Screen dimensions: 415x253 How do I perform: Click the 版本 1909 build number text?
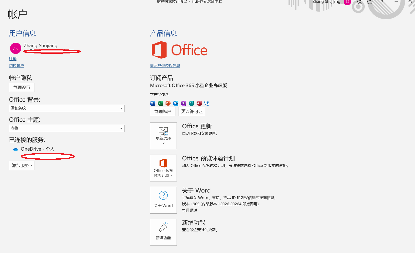220,204
